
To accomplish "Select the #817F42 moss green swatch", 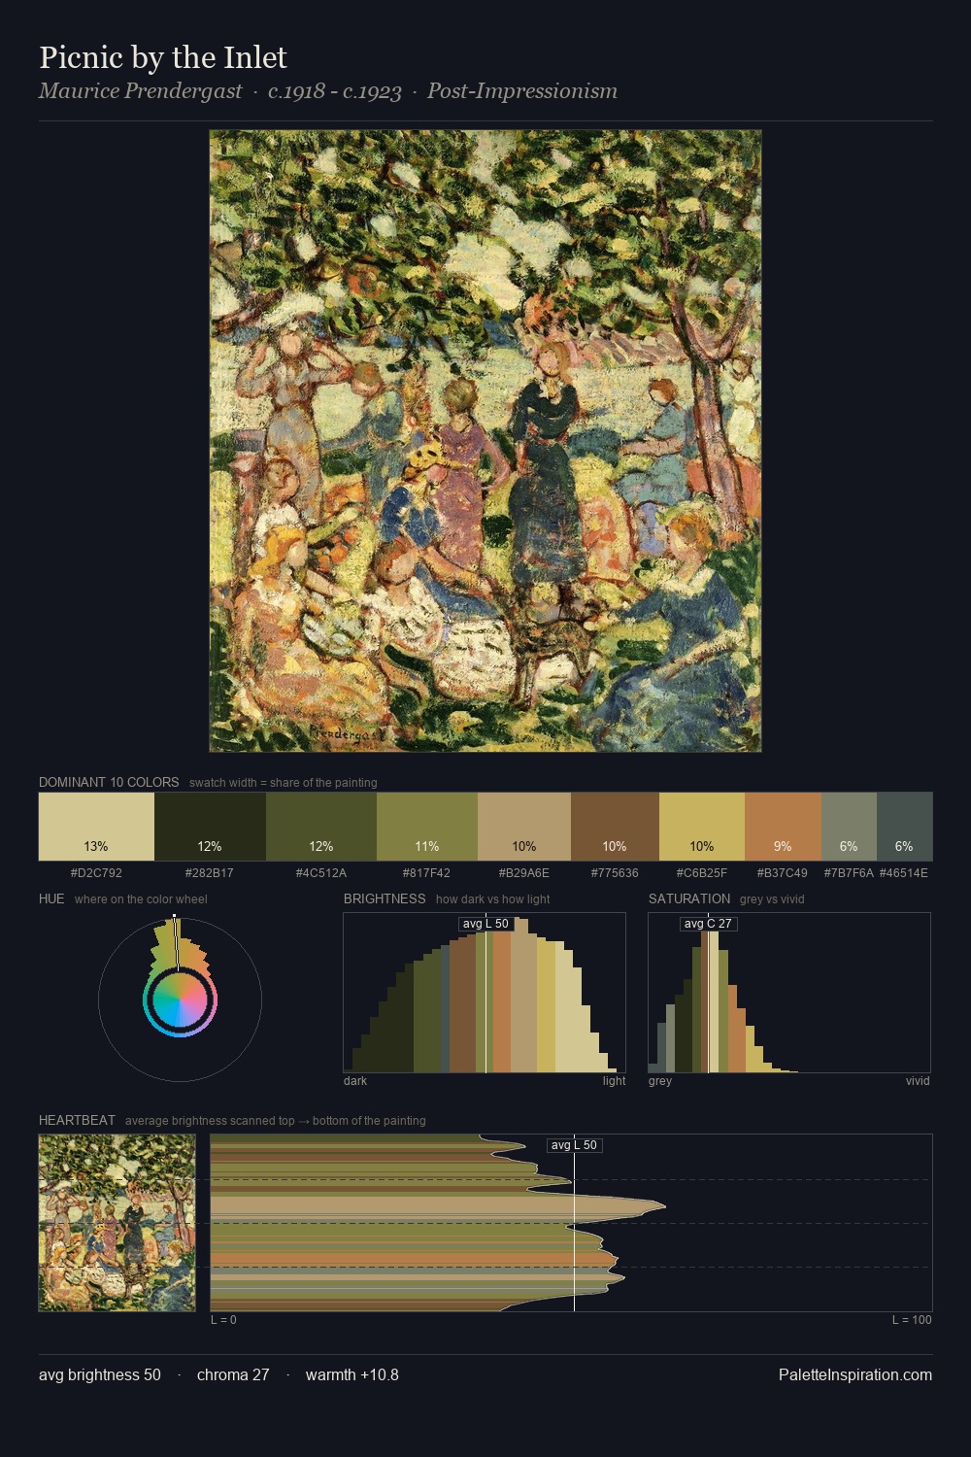I will click(427, 827).
